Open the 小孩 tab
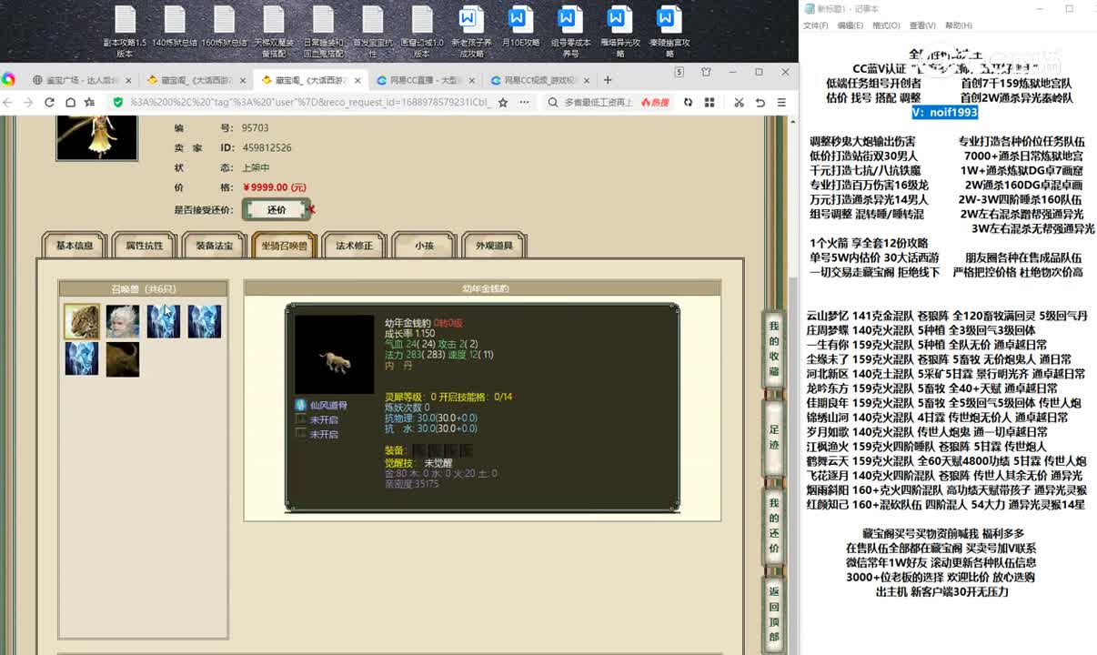Screen dimensions: 1097x655 pyautogui.click(x=424, y=246)
